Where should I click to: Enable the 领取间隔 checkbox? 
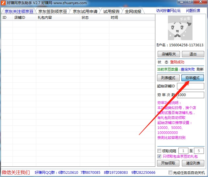[159, 151]
